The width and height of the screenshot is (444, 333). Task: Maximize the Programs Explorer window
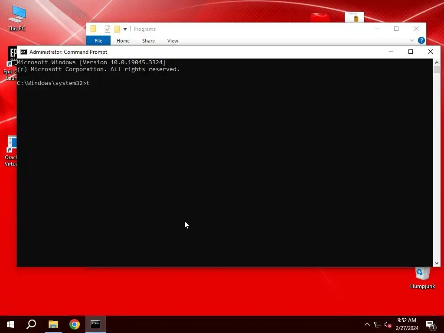click(396, 29)
